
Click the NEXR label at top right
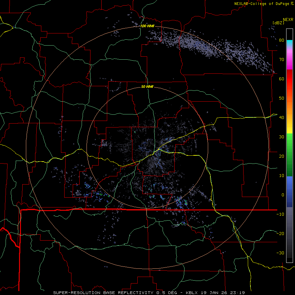coord(288,20)
